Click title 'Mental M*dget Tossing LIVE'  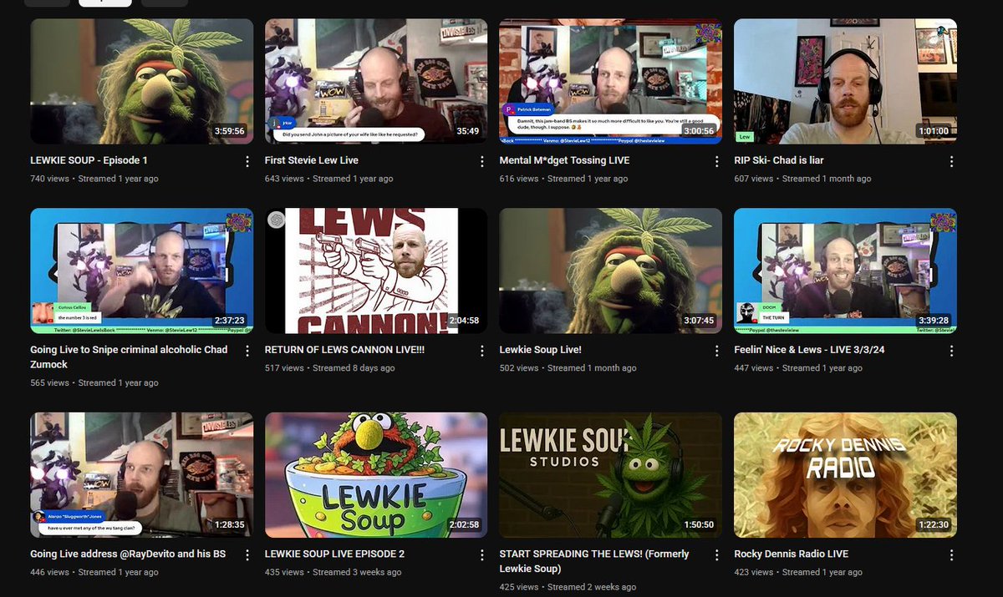tap(564, 160)
